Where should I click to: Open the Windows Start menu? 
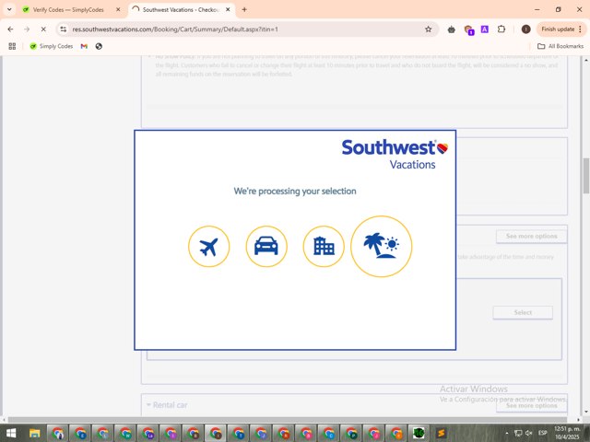[x=11, y=434]
